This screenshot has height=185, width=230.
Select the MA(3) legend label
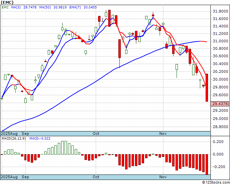(x=16, y=7)
